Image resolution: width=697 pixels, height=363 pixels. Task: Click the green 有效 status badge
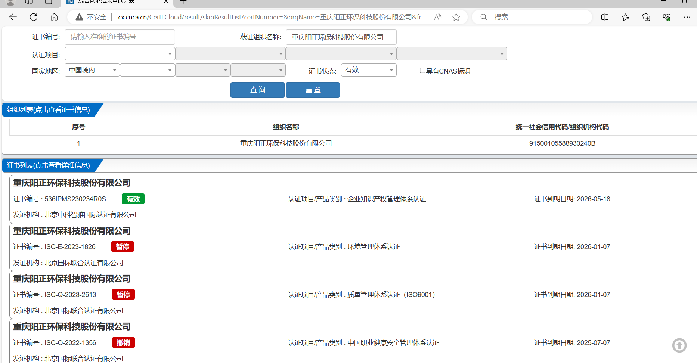(133, 199)
